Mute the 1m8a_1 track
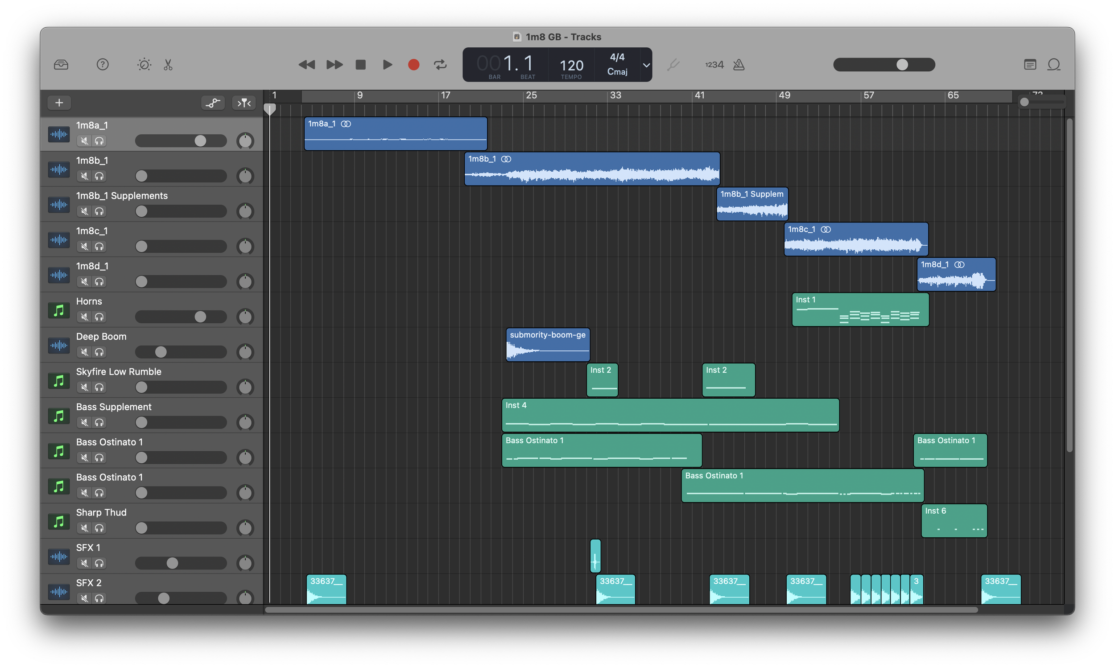1115x668 pixels. pos(84,141)
